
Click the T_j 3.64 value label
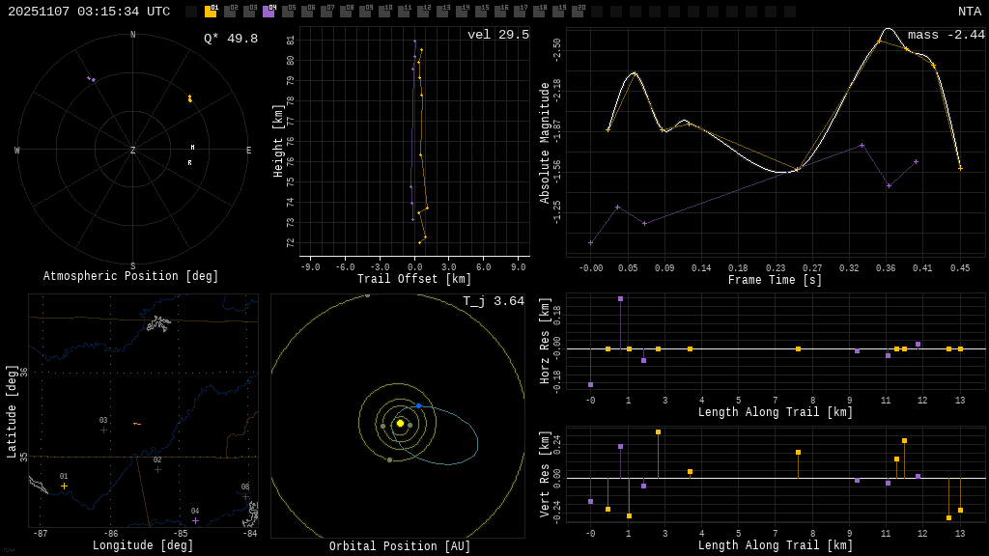pyautogui.click(x=493, y=301)
